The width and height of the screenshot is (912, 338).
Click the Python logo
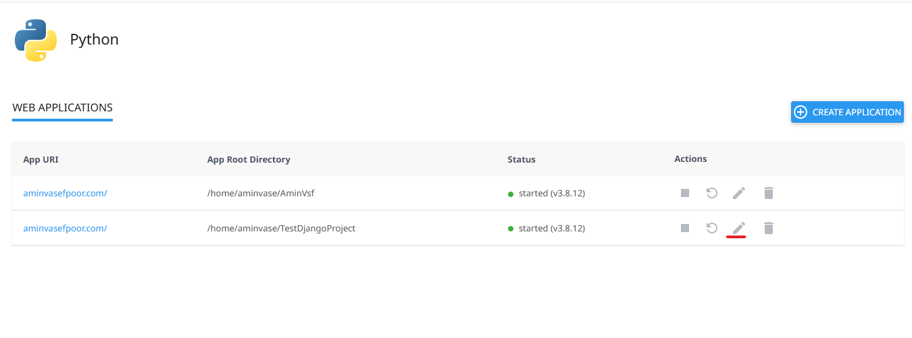[x=35, y=40]
